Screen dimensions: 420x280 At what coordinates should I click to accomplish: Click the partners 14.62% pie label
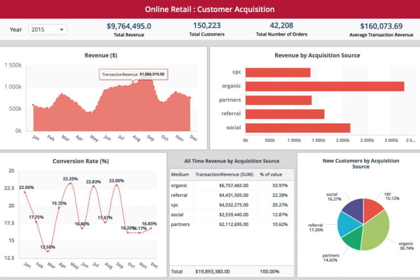(x=330, y=258)
